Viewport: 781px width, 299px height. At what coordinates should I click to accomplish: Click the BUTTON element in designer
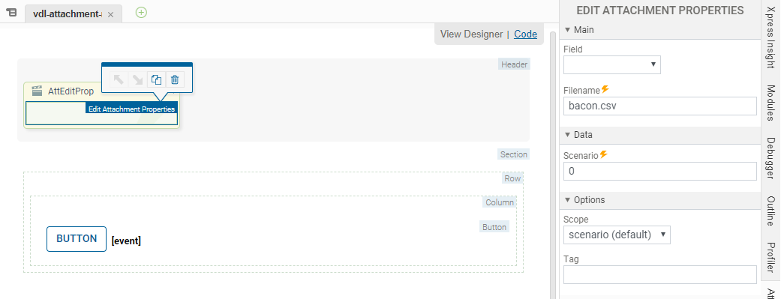[77, 239]
